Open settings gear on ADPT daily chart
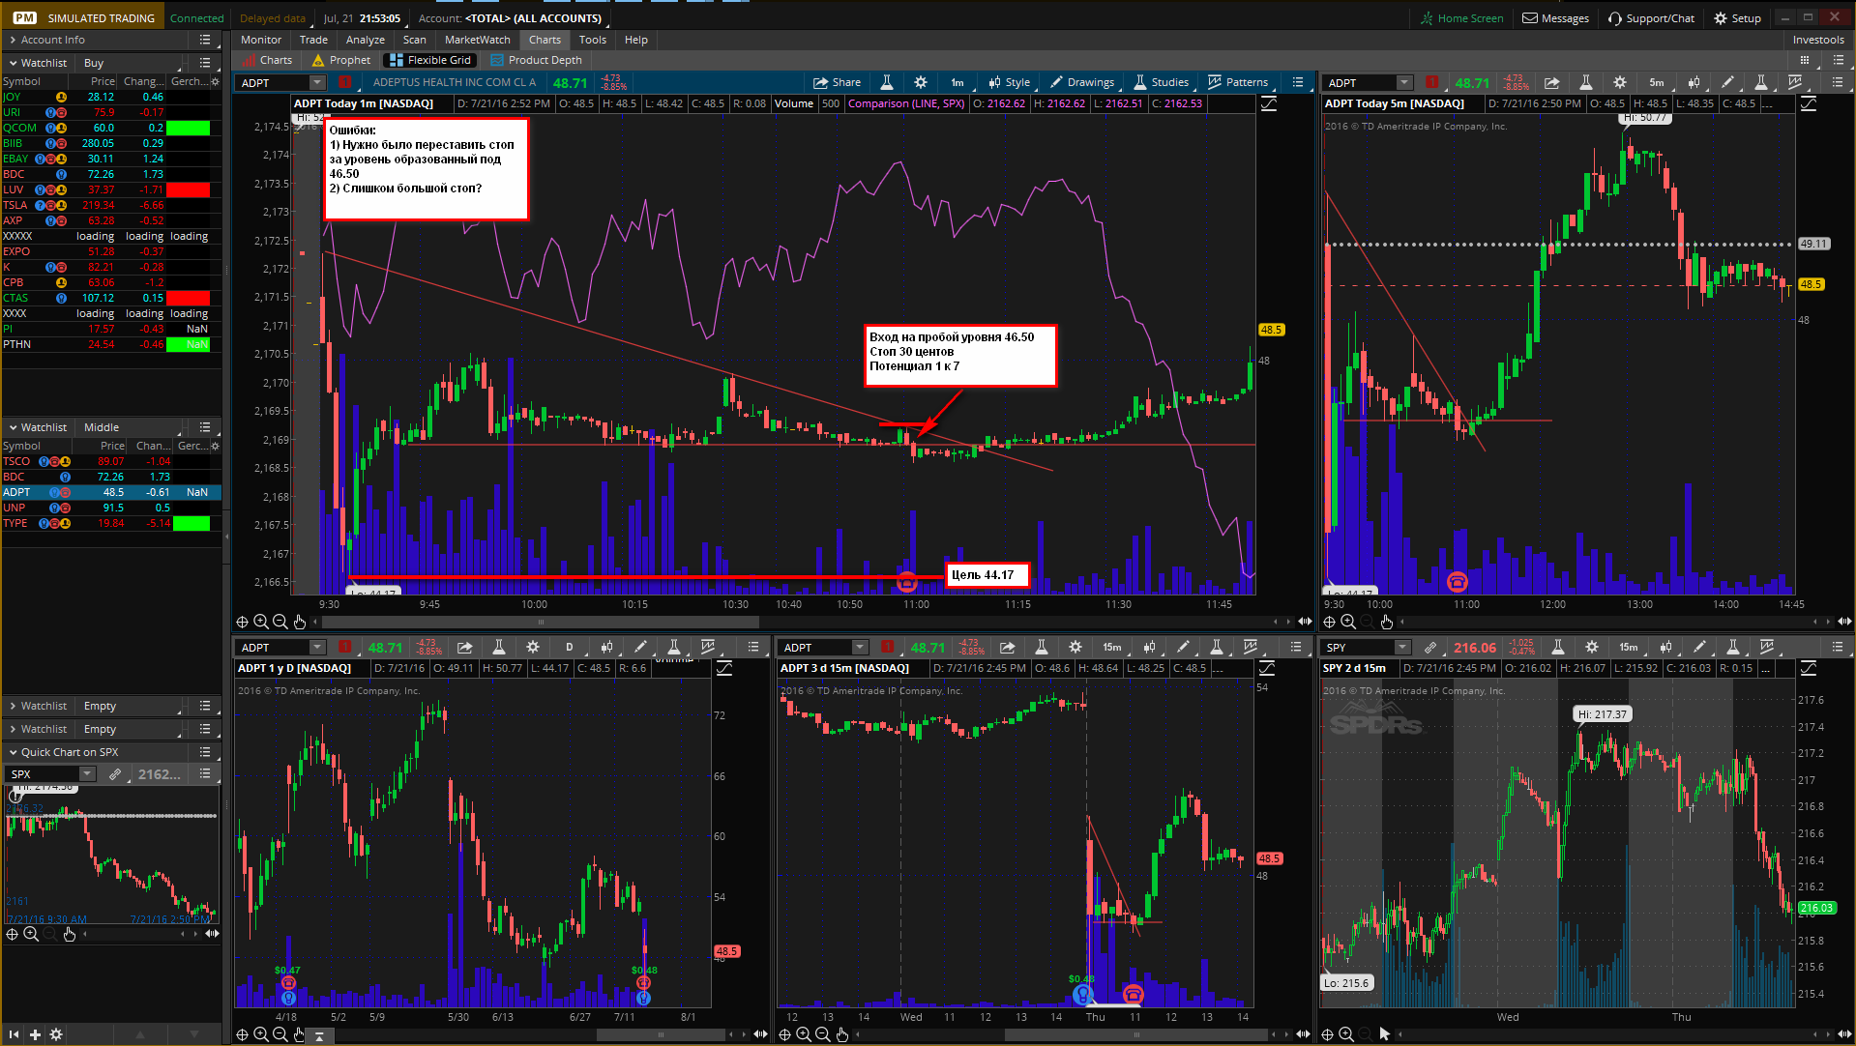This screenshot has width=1856, height=1046. point(532,647)
